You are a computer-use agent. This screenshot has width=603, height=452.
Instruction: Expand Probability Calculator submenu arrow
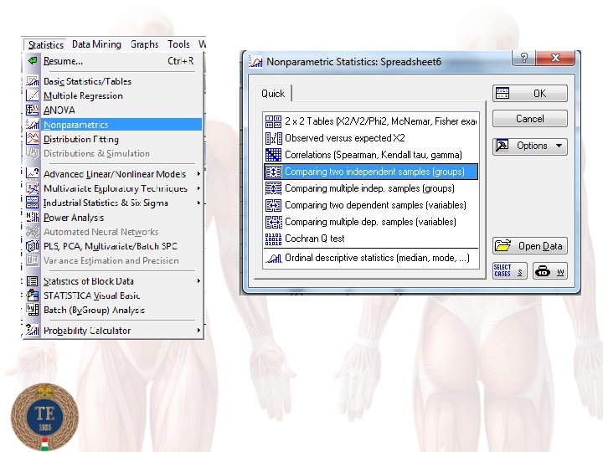[198, 330]
